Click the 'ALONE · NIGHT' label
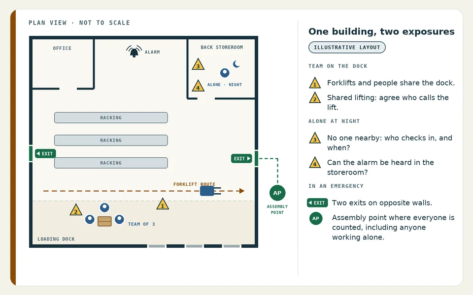Screen dimensions: 473x295 tap(225, 85)
